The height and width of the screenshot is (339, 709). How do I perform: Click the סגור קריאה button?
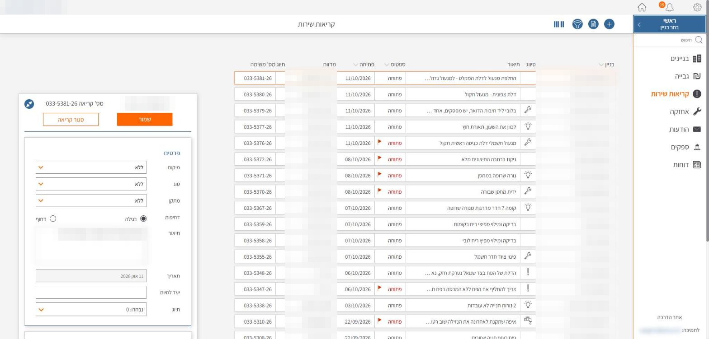click(x=71, y=119)
